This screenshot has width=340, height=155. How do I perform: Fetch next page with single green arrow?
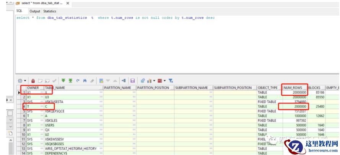[x=63, y=81]
